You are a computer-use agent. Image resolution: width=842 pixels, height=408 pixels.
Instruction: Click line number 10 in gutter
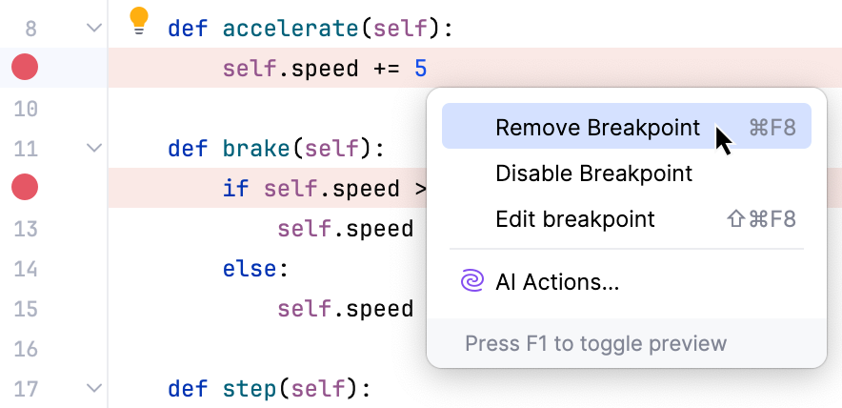[x=26, y=109]
